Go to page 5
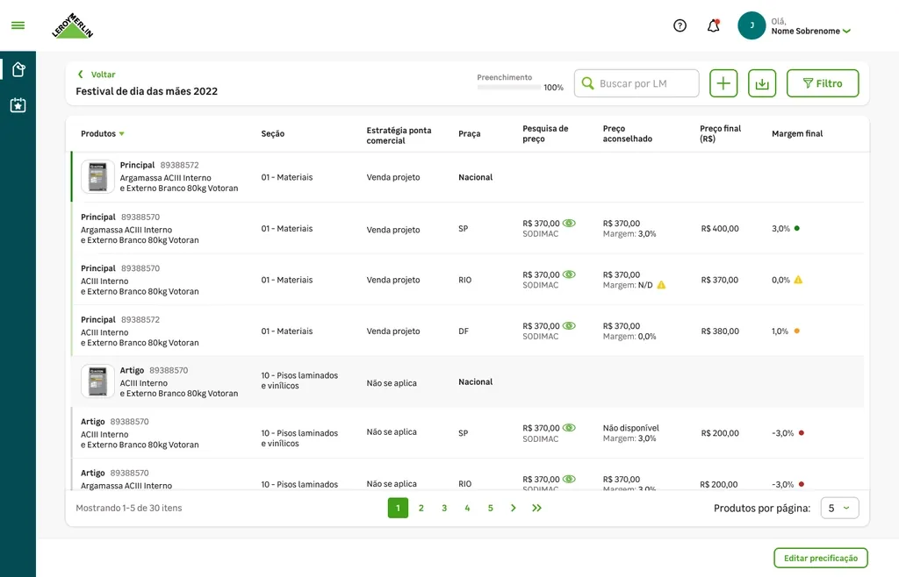The height and width of the screenshot is (577, 899). click(x=490, y=508)
